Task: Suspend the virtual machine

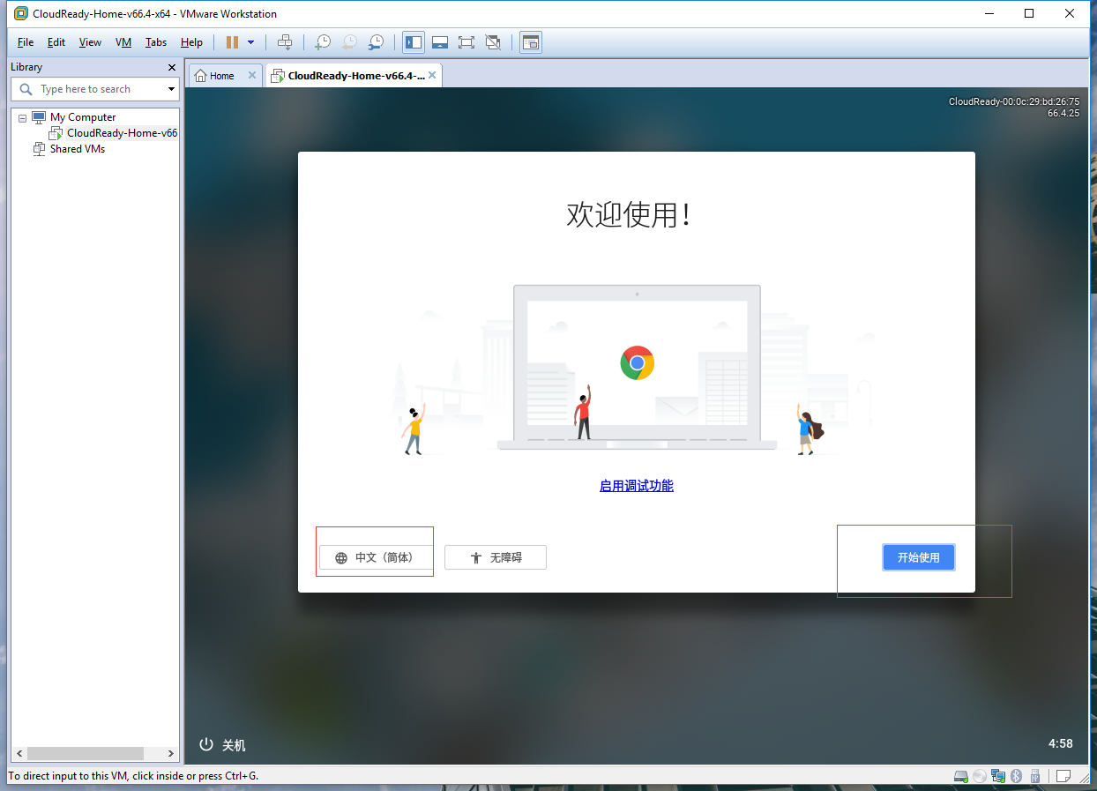Action: 234,41
